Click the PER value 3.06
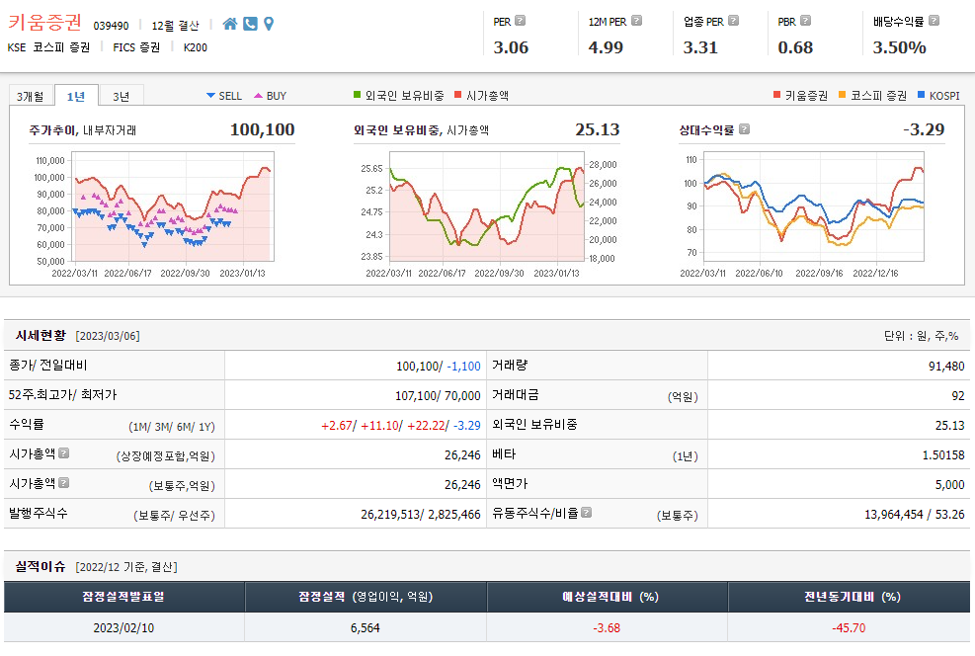The height and width of the screenshot is (656, 975). coord(511,47)
